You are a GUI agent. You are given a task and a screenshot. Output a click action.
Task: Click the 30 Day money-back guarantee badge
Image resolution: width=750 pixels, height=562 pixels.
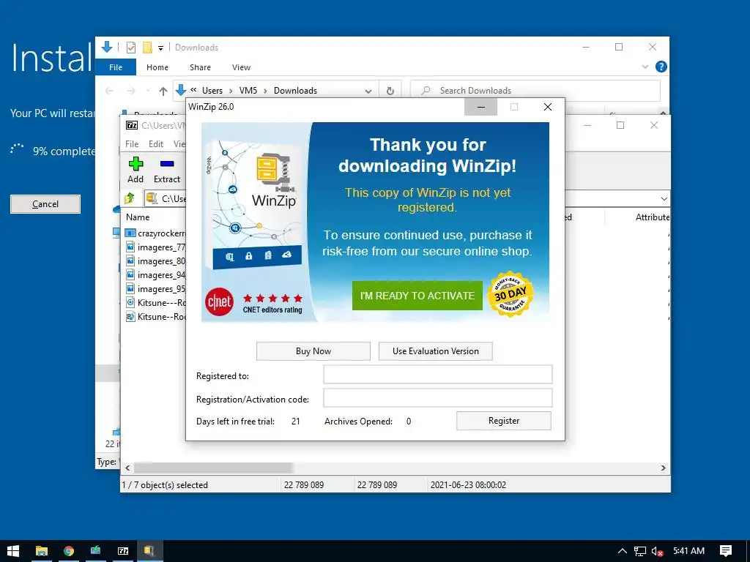tap(510, 294)
